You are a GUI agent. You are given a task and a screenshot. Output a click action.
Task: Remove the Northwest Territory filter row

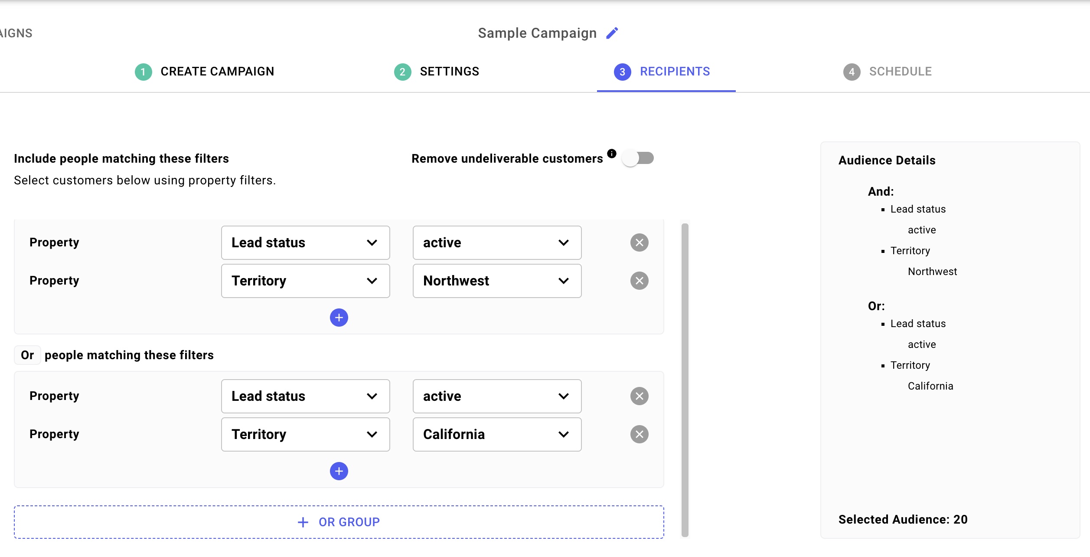point(639,281)
